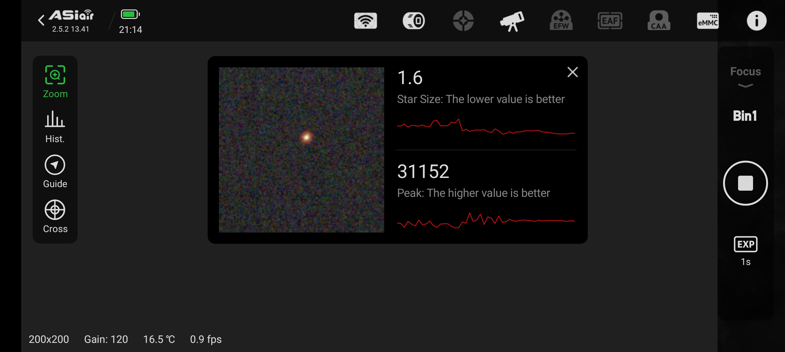The height and width of the screenshot is (352, 785).
Task: Stop the focus capture loop
Action: tap(746, 183)
